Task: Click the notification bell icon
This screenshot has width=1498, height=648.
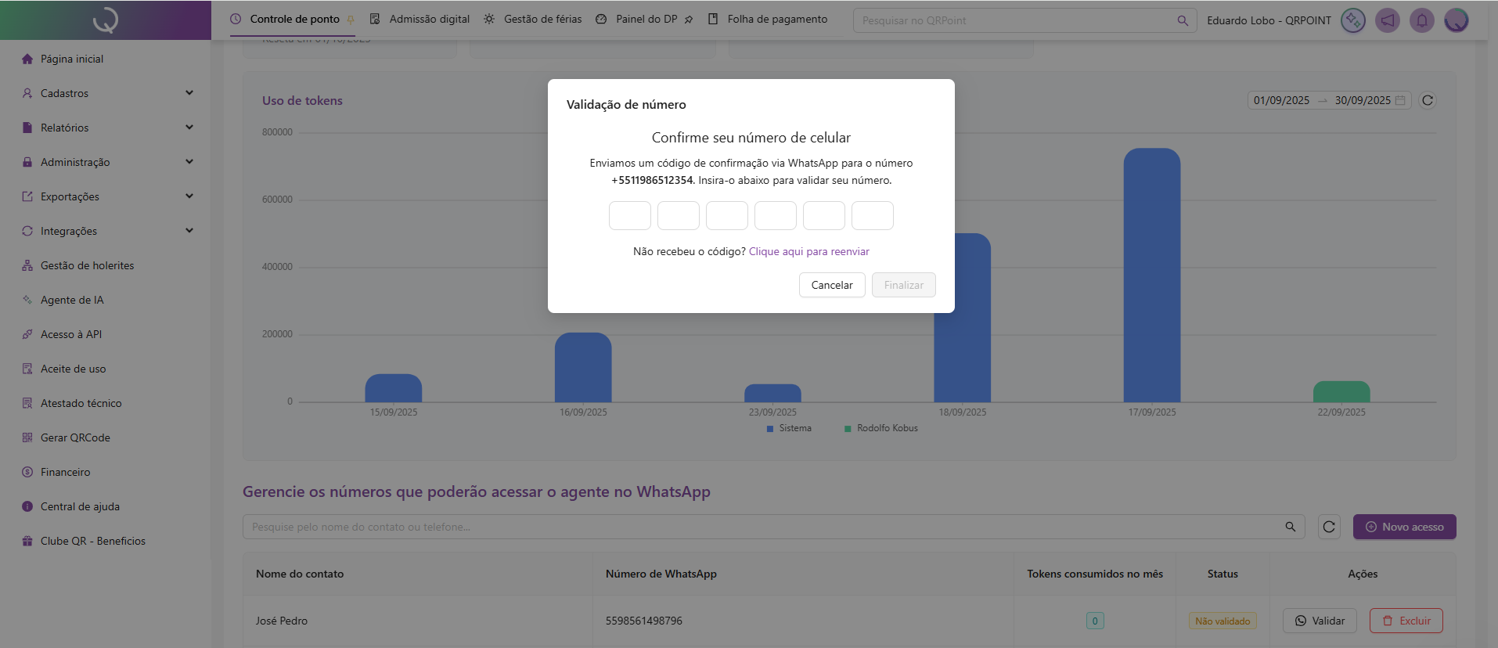Action: pyautogui.click(x=1421, y=20)
